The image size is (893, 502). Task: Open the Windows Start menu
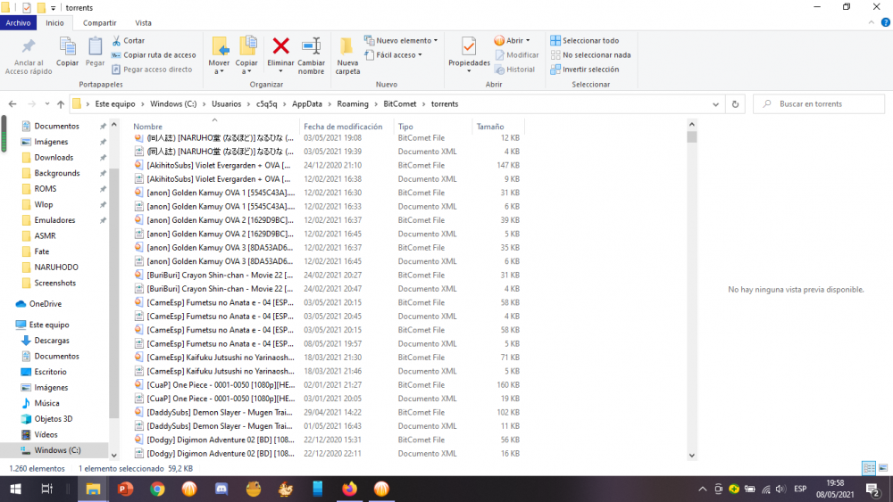(x=15, y=489)
